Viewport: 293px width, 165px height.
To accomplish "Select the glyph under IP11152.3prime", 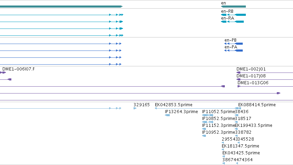I will coord(204,129).
